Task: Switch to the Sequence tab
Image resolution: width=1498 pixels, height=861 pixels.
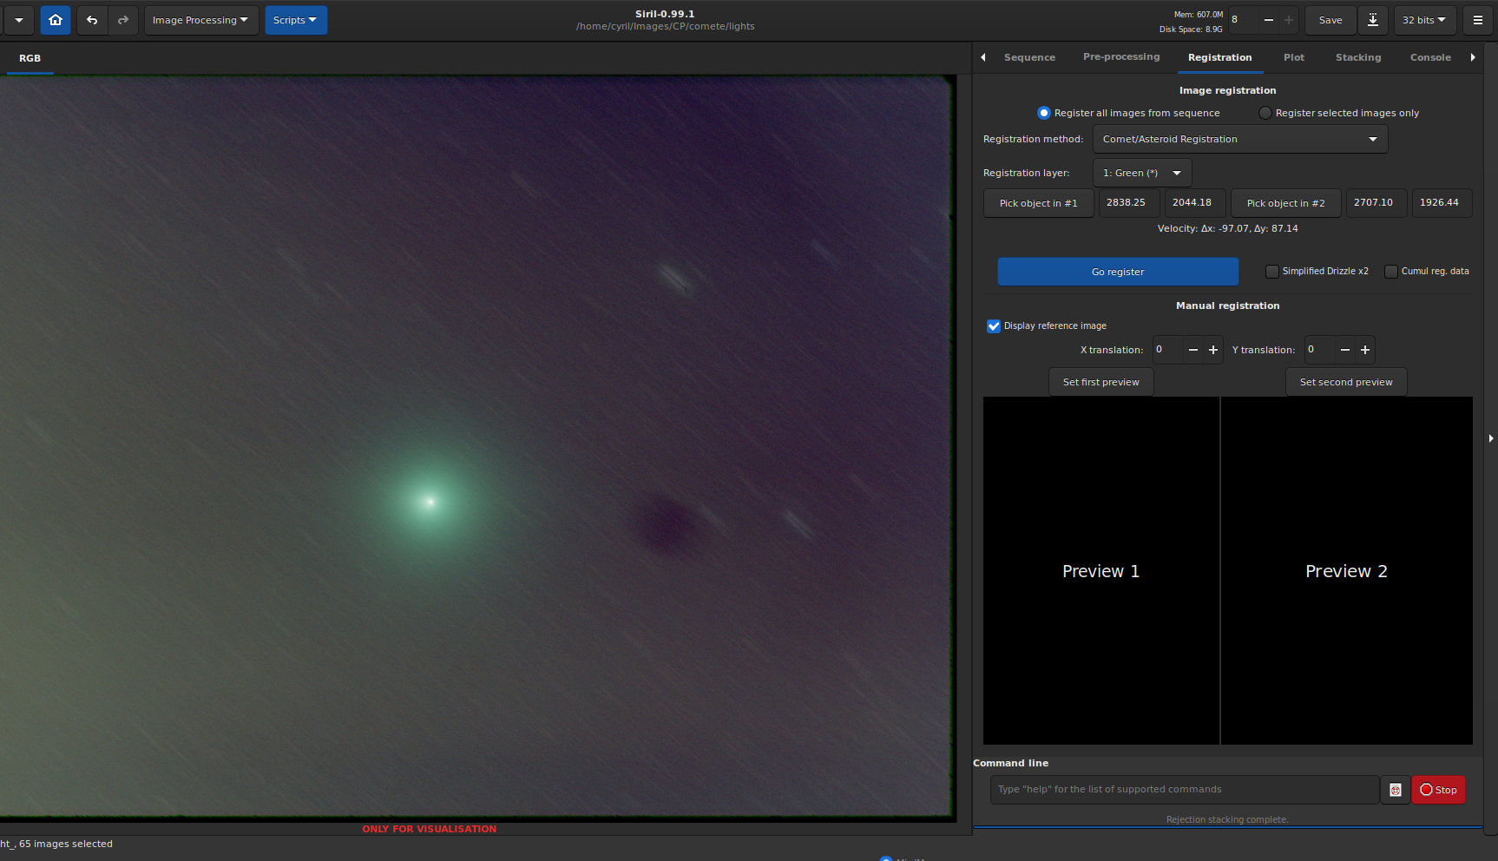Action: [1030, 57]
